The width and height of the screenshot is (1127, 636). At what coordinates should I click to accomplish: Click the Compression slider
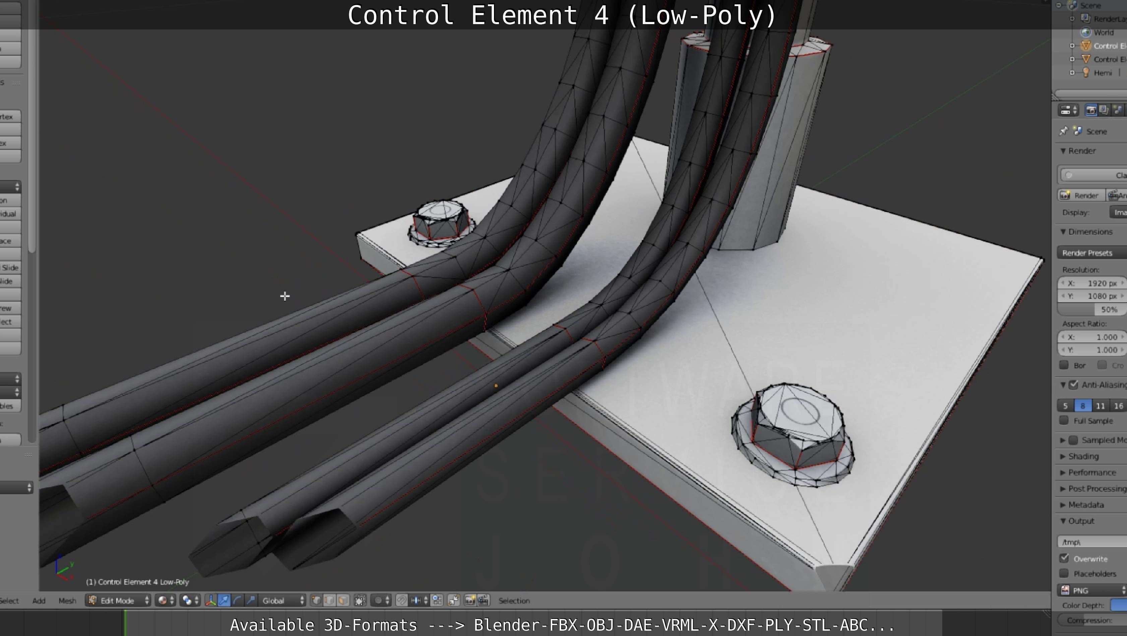click(x=1092, y=620)
